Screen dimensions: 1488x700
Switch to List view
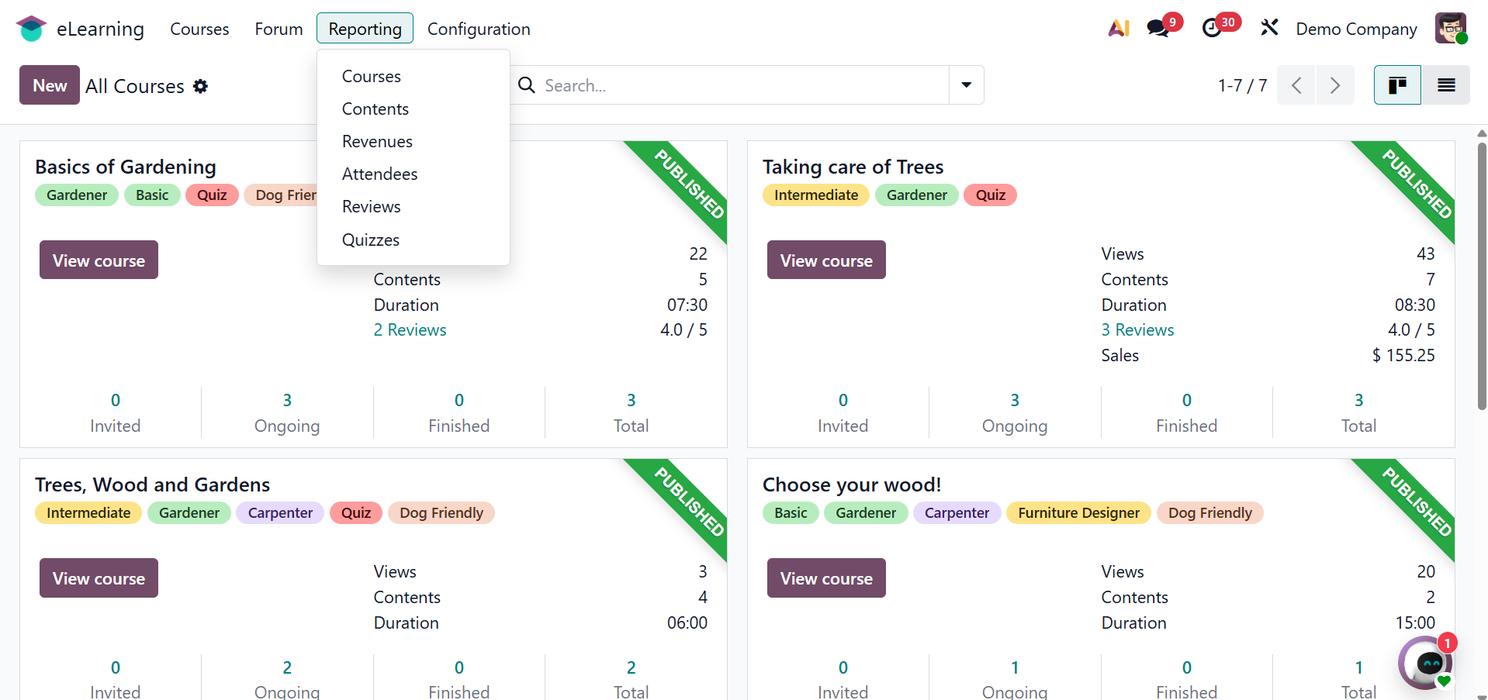pyautogui.click(x=1446, y=85)
